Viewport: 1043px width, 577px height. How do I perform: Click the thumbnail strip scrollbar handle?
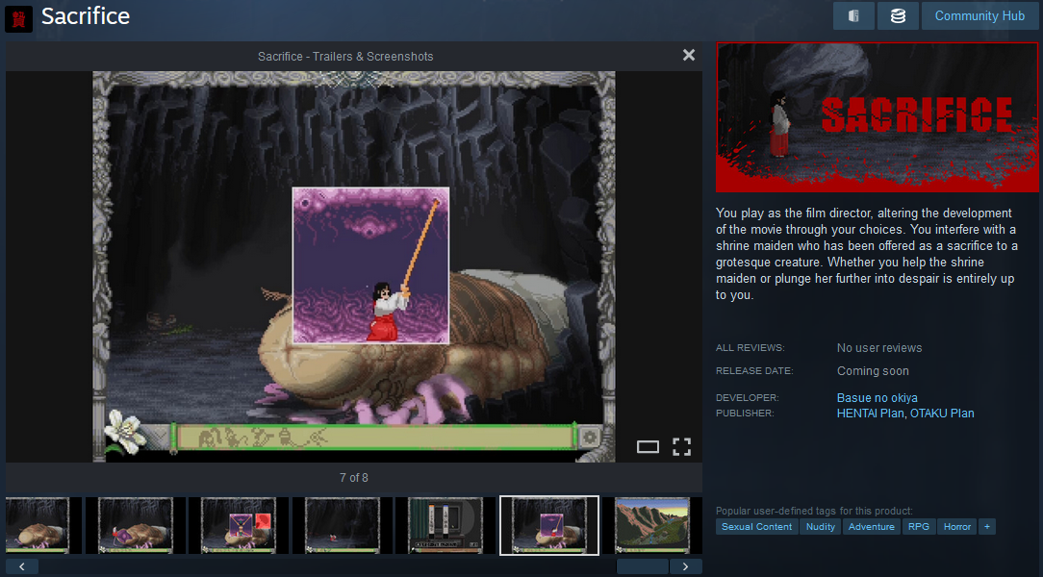coord(642,566)
